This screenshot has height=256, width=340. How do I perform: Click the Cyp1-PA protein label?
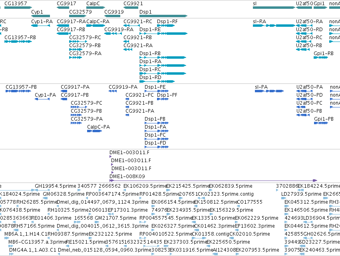(45, 95)
